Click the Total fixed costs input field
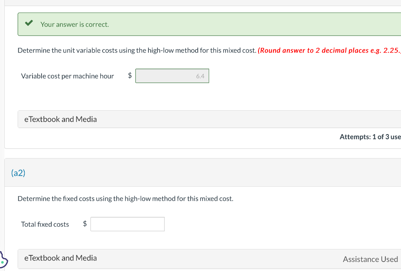 click(127, 224)
